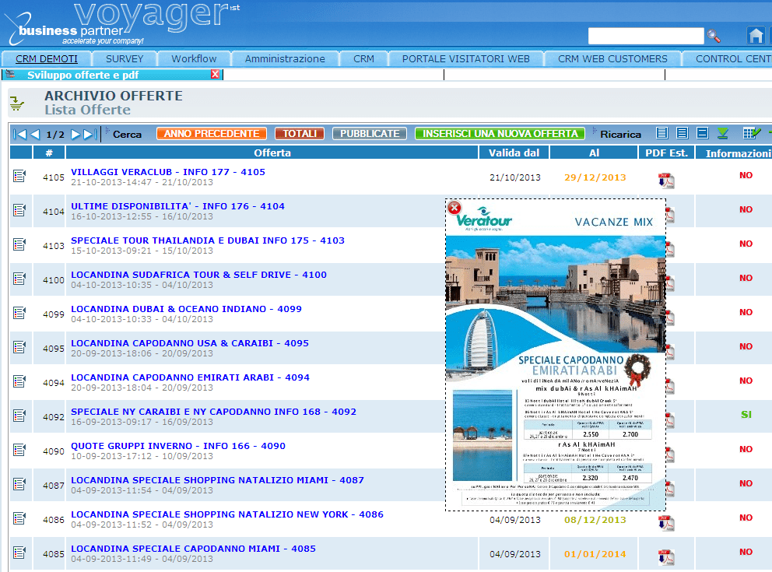The image size is (772, 572).
Task: Select the third list layout icon
Action: [x=703, y=133]
